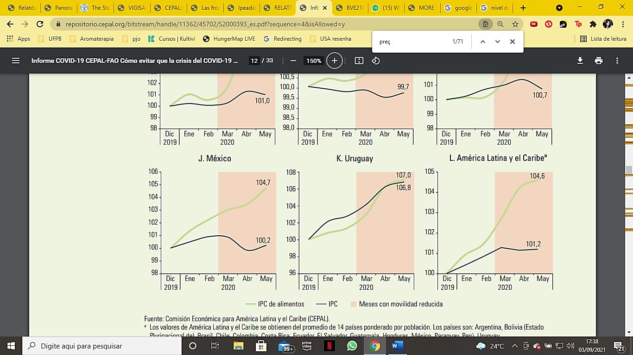Image resolution: width=633 pixels, height=355 pixels.
Task: Reload the current page
Action: click(40, 24)
